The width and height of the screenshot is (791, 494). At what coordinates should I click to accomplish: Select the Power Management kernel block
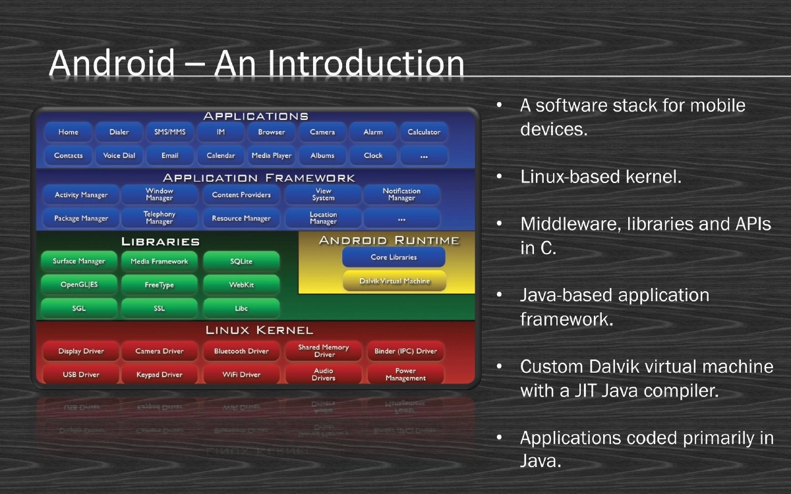[404, 375]
